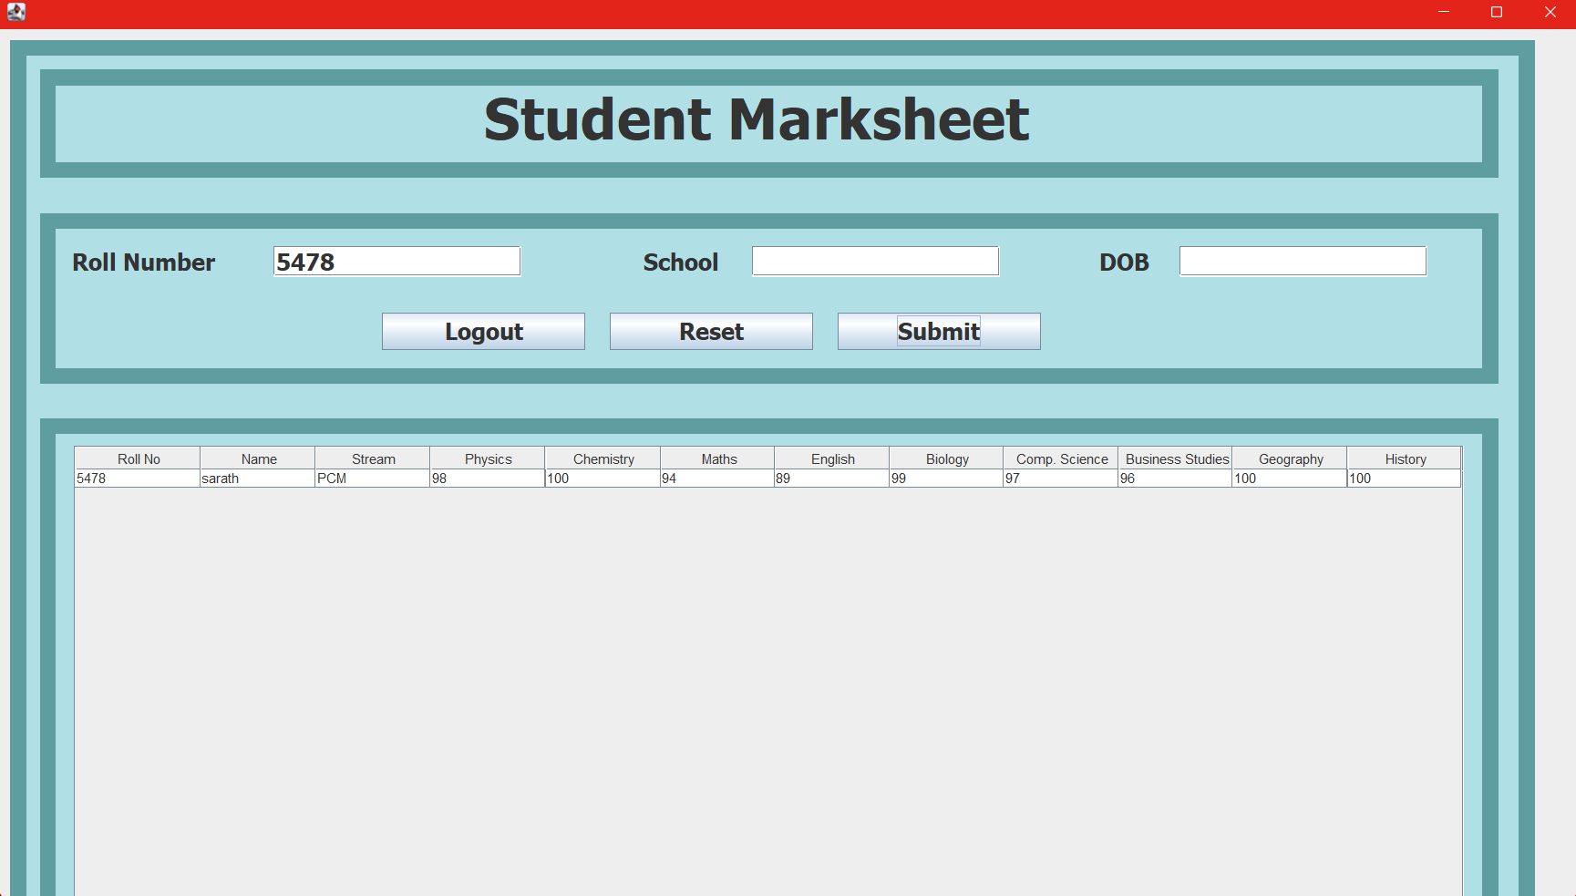Select the Roll No column header
1576x896 pixels.
(138, 458)
